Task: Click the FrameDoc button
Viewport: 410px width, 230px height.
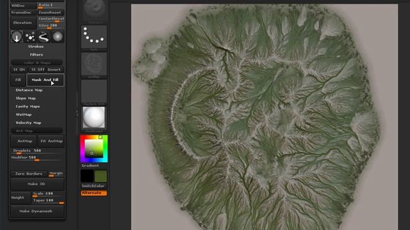Action: (x=23, y=13)
